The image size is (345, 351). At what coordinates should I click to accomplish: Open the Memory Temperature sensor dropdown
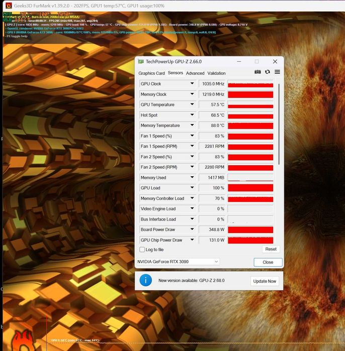tap(192, 125)
